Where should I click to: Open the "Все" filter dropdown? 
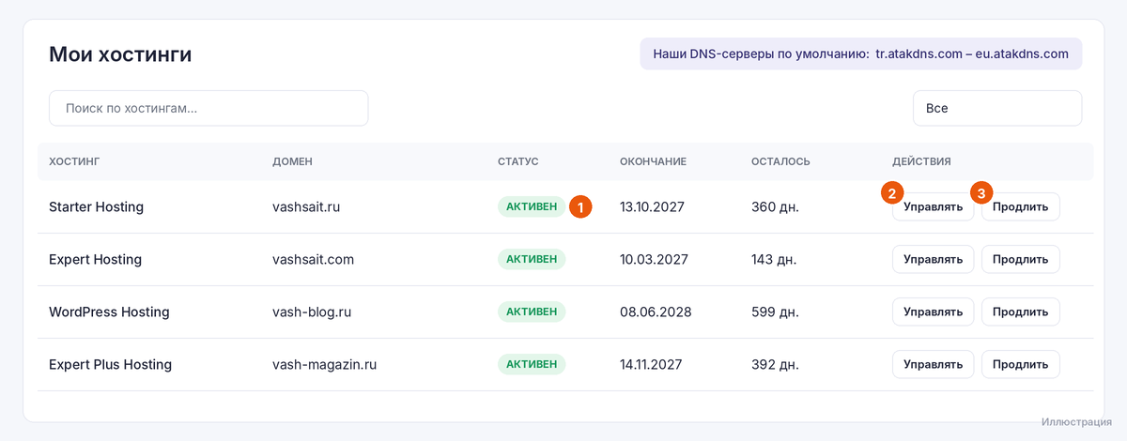click(x=997, y=108)
